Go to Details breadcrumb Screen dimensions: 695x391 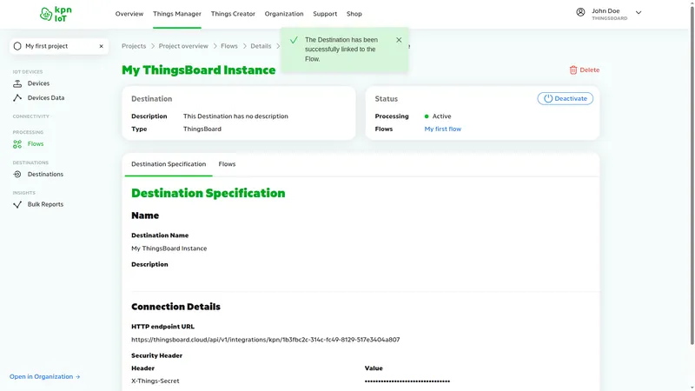[261, 46]
